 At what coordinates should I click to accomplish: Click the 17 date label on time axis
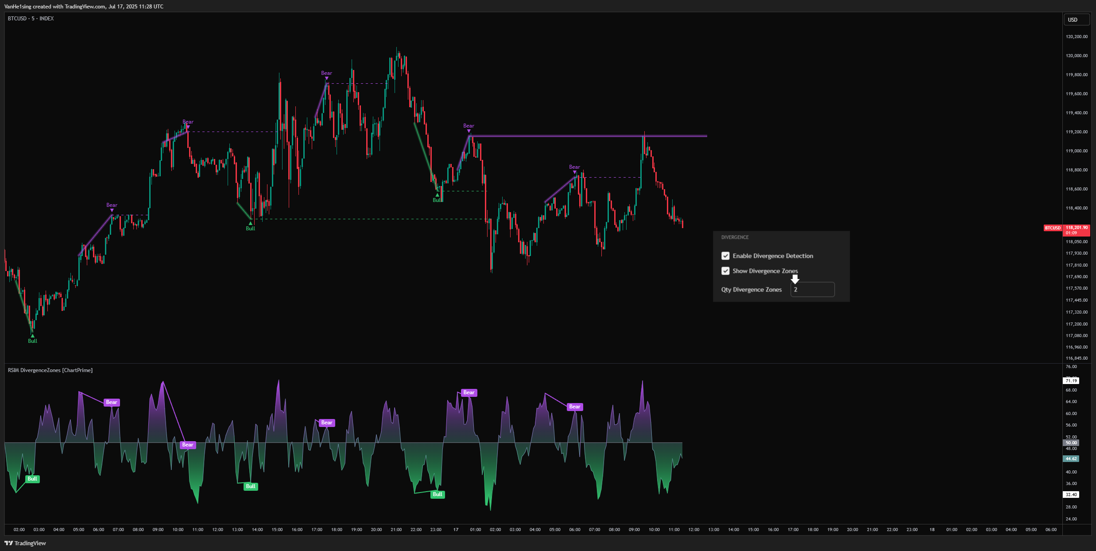[456, 530]
